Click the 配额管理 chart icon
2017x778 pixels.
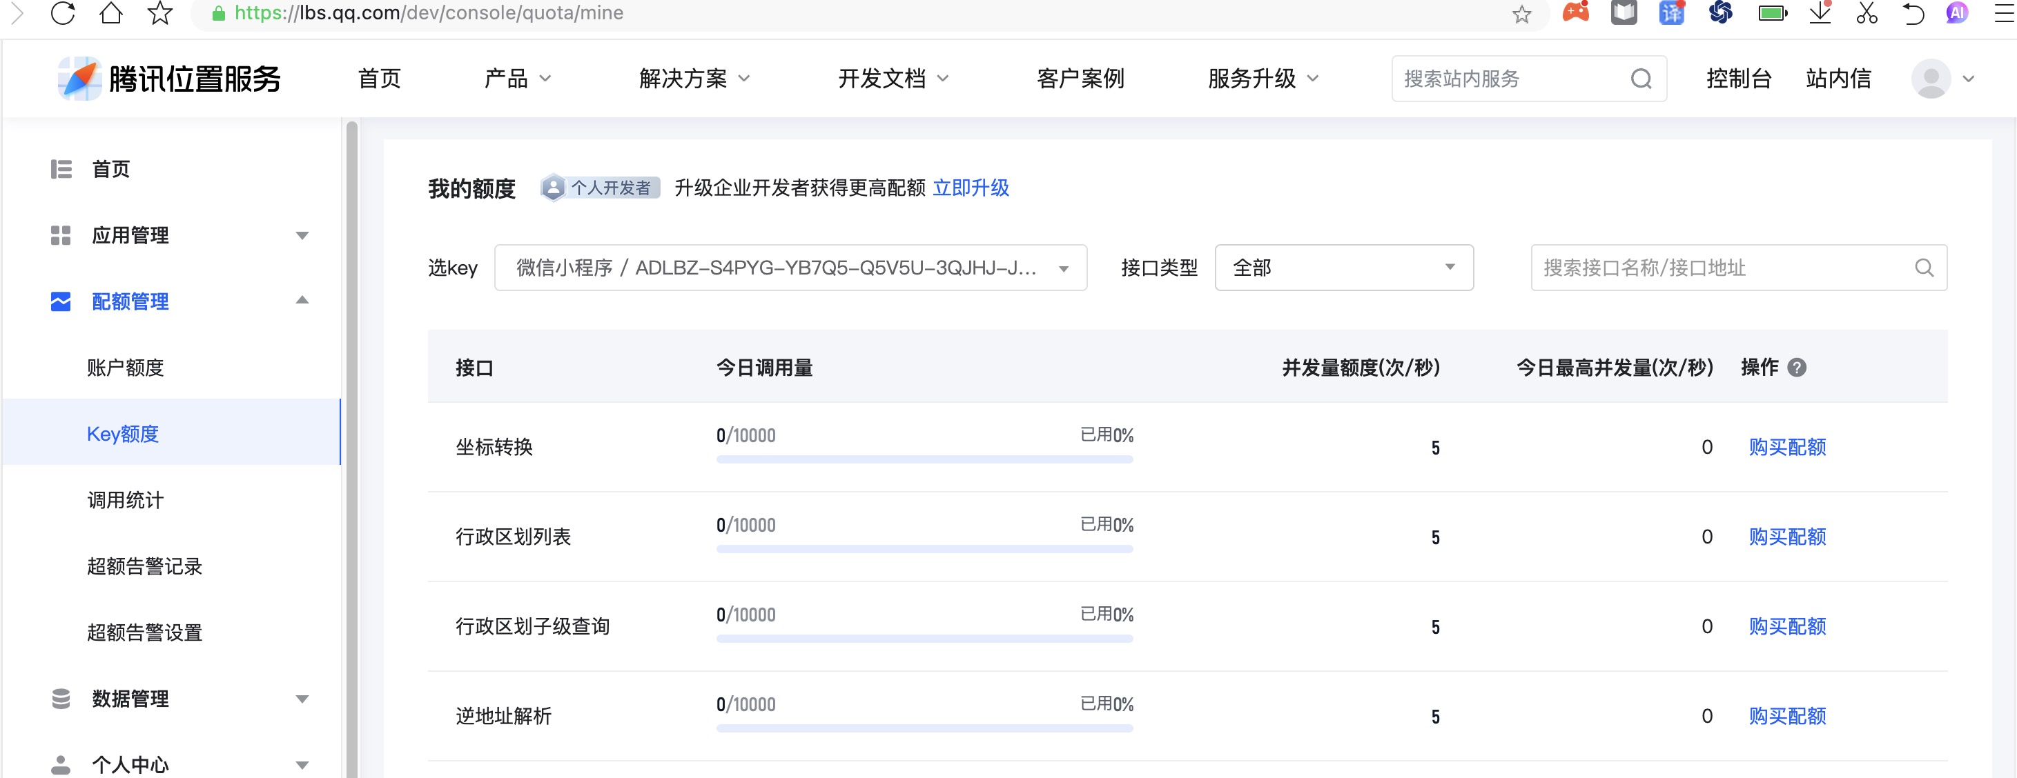(61, 301)
